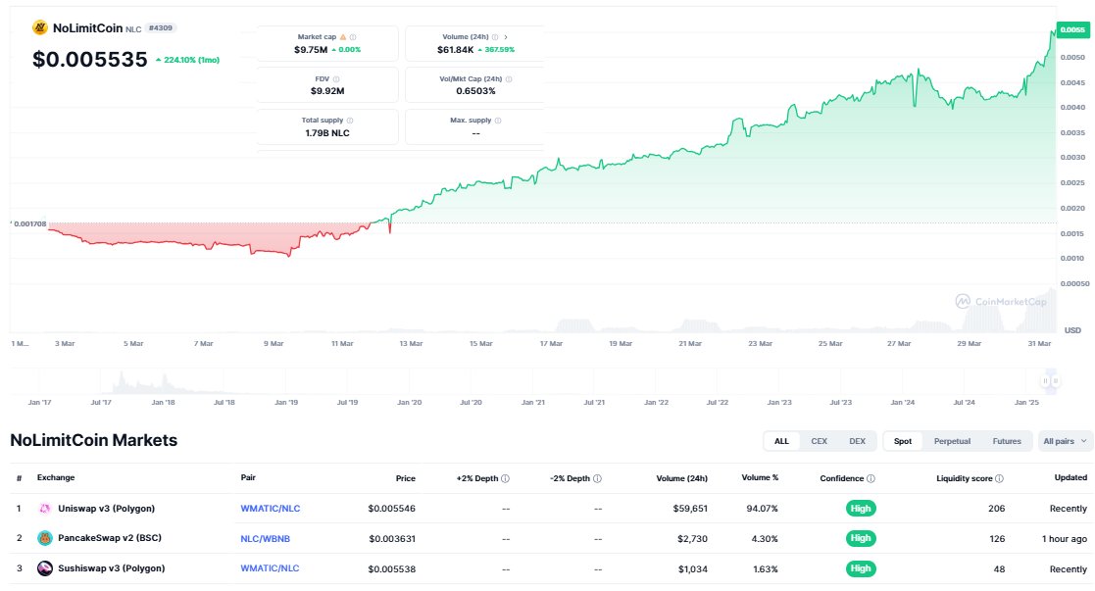Select the Spot market type tab
The image size is (1095, 591).
pos(903,441)
